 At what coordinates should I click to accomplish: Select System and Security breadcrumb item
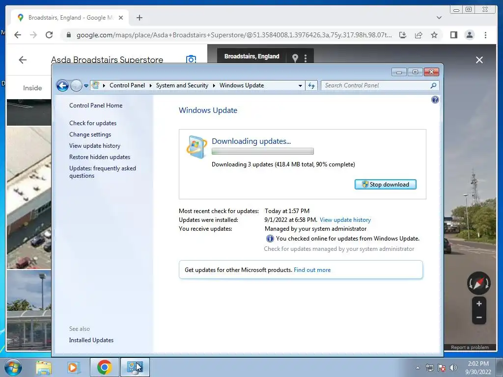tap(182, 85)
